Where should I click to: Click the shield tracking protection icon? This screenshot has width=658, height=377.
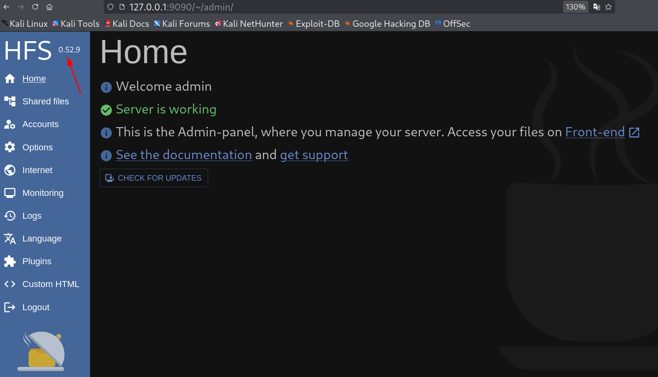[x=110, y=7]
